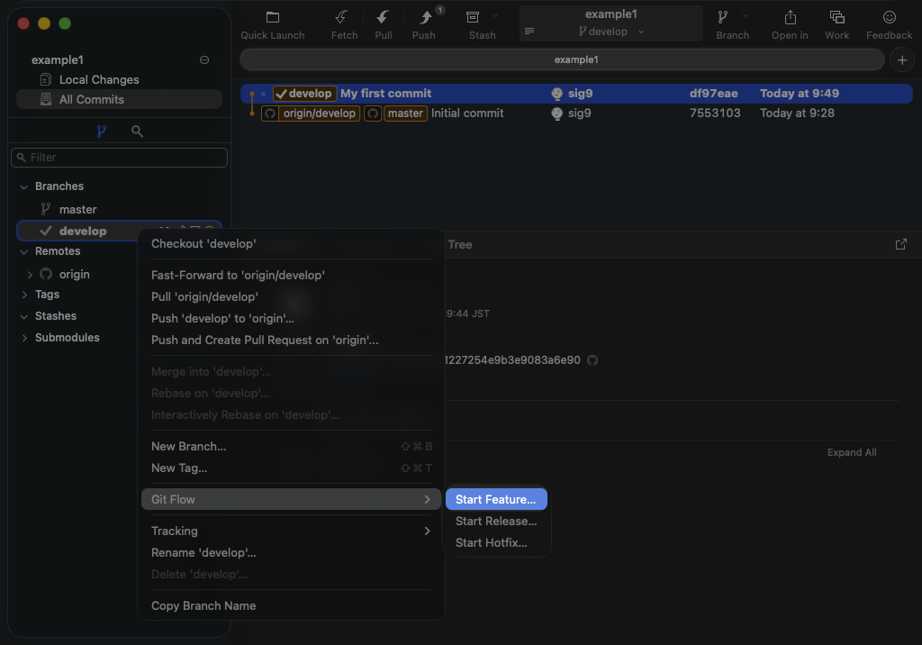Choose Start Release from Git Flow submenu

(x=496, y=521)
